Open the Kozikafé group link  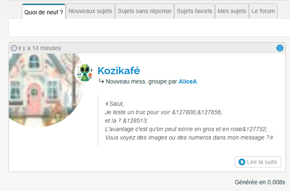tap(119, 70)
